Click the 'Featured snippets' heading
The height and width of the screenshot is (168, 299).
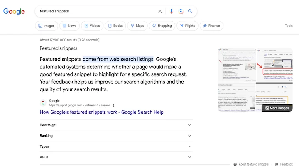(59, 48)
